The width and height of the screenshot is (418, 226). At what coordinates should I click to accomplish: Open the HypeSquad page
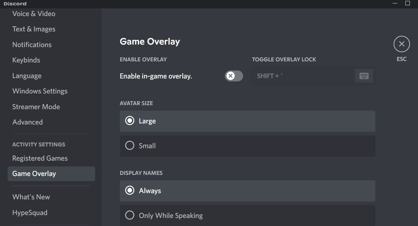(30, 212)
